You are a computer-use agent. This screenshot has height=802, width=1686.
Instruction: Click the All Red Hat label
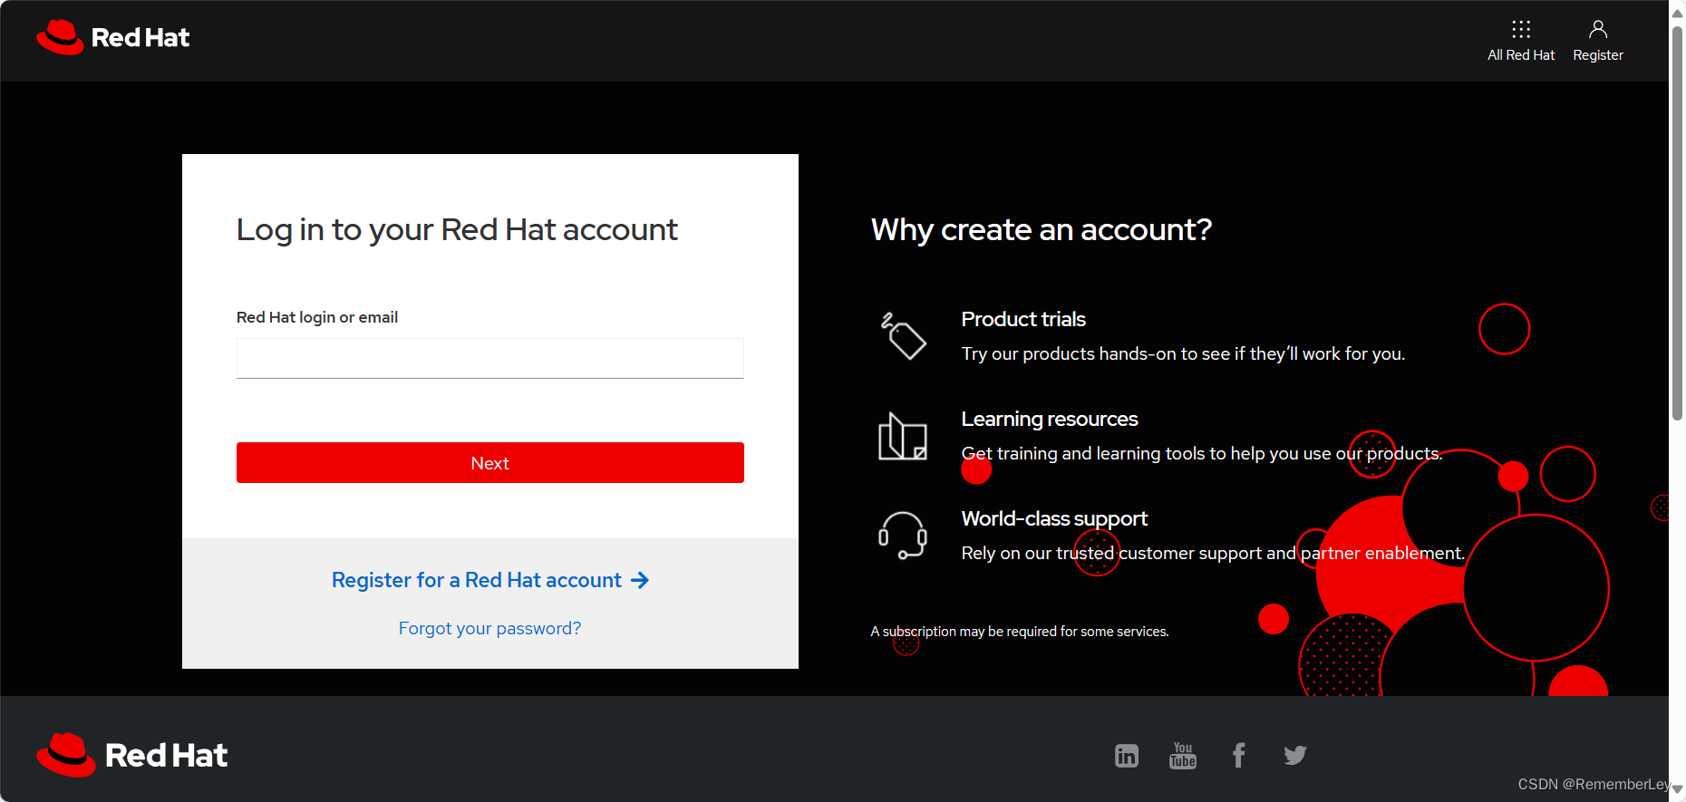(x=1521, y=55)
